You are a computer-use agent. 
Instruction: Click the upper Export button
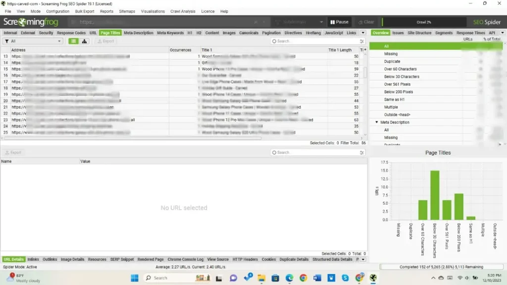pos(106,41)
